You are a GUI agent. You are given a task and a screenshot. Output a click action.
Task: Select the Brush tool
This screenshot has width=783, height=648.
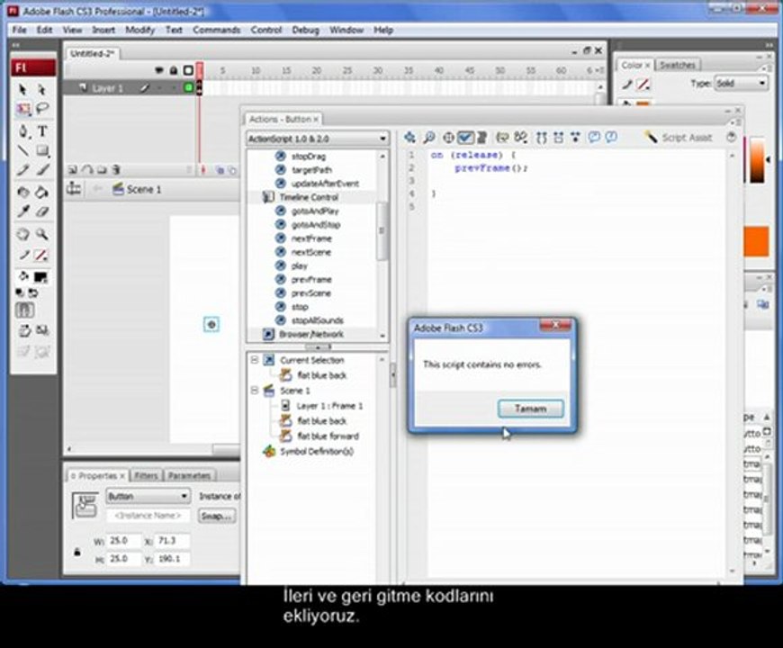point(42,170)
